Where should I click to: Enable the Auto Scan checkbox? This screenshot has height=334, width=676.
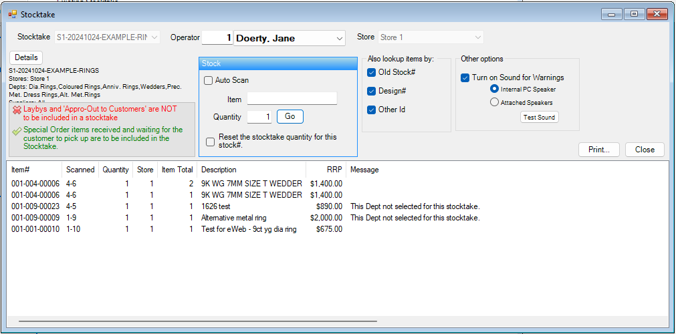pyautogui.click(x=208, y=80)
